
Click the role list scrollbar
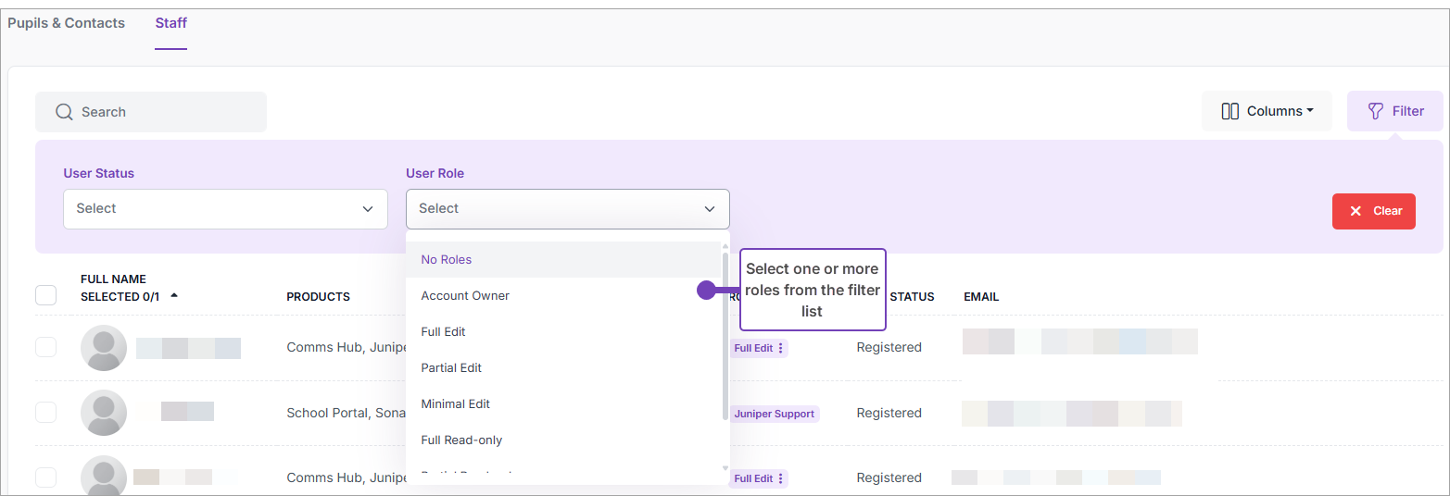click(x=725, y=333)
